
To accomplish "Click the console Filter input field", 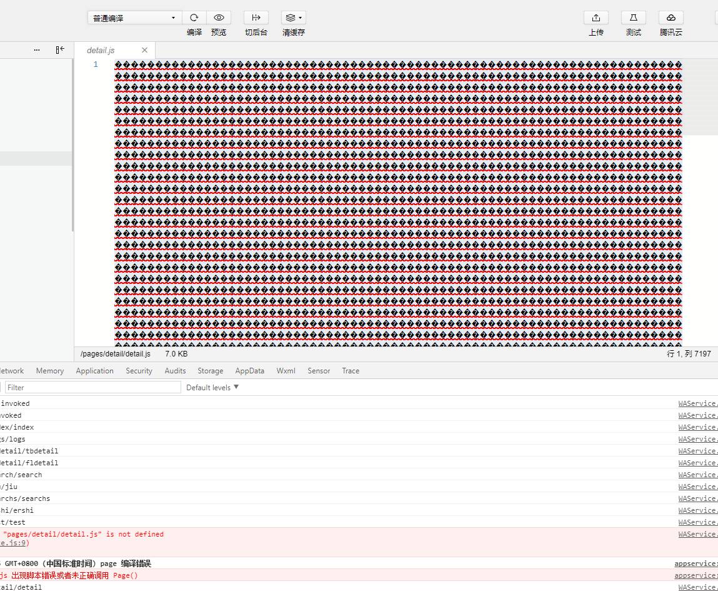I will pyautogui.click(x=93, y=387).
